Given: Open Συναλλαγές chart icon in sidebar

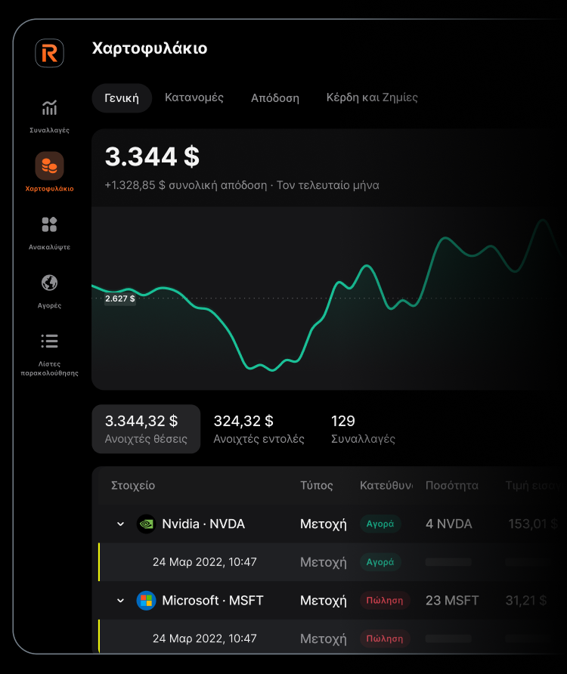Looking at the screenshot, I should tap(49, 108).
